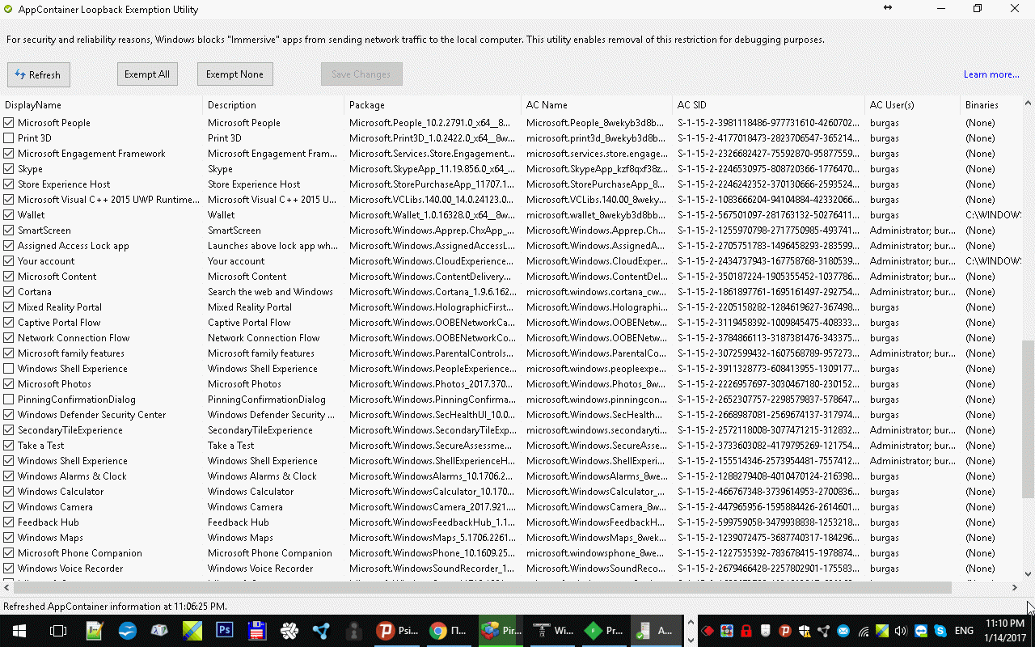Click the Refresh button
The height and width of the screenshot is (647, 1035).
(x=39, y=74)
